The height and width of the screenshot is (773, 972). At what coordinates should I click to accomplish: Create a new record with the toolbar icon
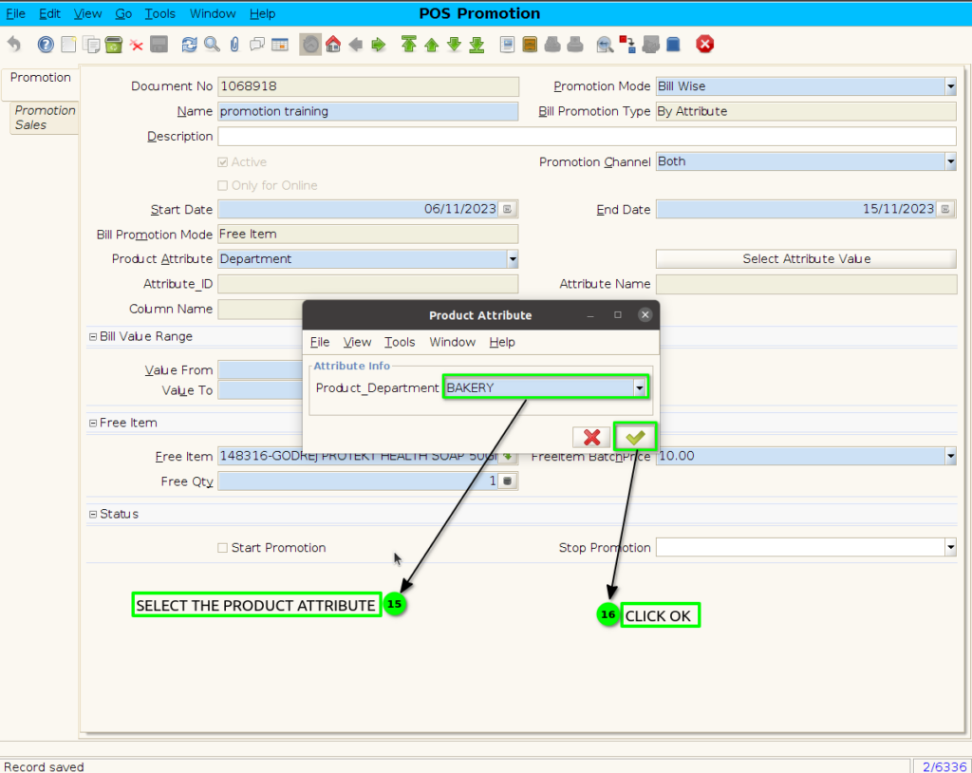[68, 44]
